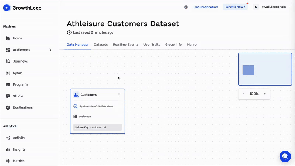Image resolution: width=295 pixels, height=166 pixels.
Task: Switch to the Datasets tab
Action: click(x=101, y=45)
